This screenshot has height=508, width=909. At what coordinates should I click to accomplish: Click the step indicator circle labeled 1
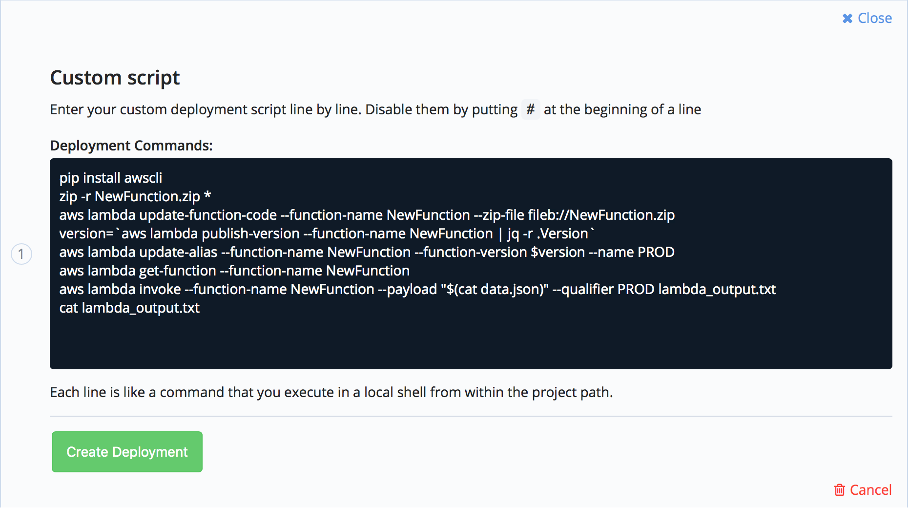click(21, 254)
